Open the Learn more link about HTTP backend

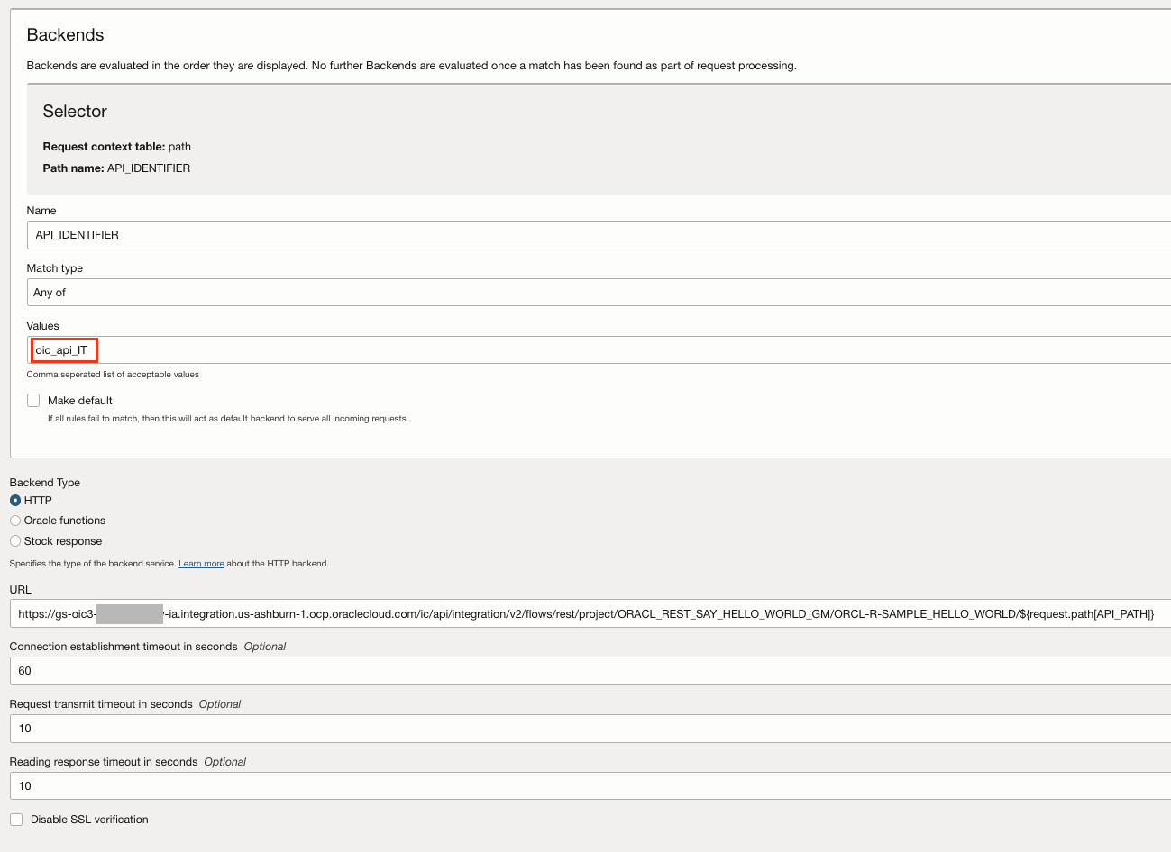201,562
